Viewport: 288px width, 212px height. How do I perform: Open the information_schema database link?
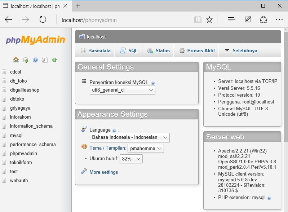31,126
